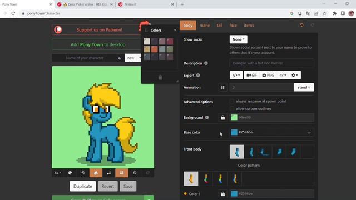Switch to the items tab

click(x=249, y=25)
